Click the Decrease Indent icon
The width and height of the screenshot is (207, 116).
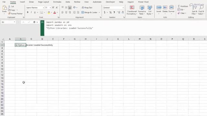pos(74,12)
